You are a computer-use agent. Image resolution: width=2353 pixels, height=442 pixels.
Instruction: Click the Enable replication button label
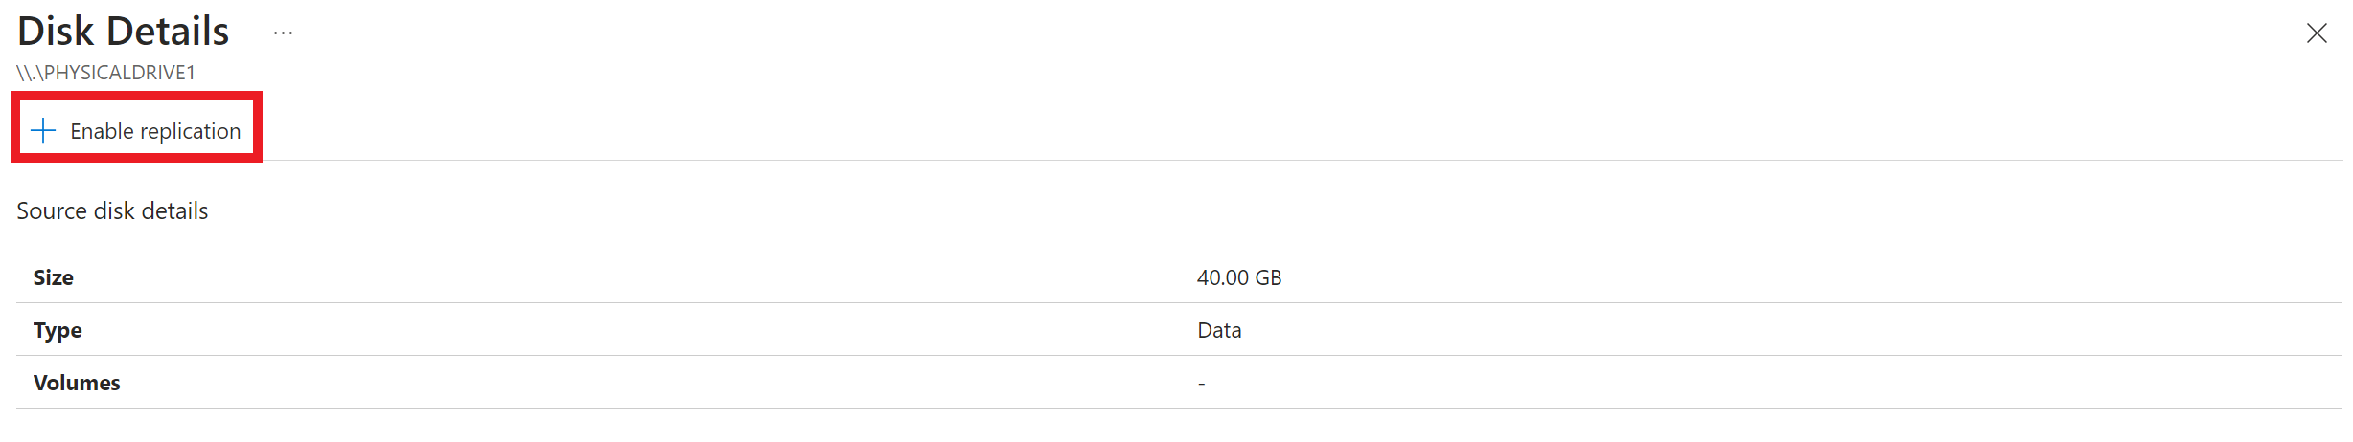pos(155,131)
